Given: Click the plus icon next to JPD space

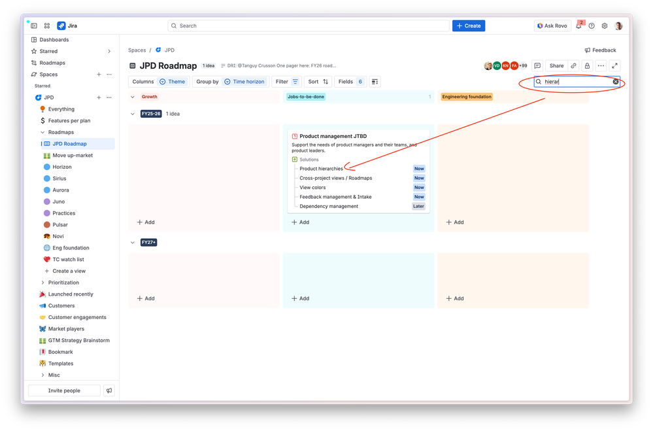Looking at the screenshot, I should point(99,97).
